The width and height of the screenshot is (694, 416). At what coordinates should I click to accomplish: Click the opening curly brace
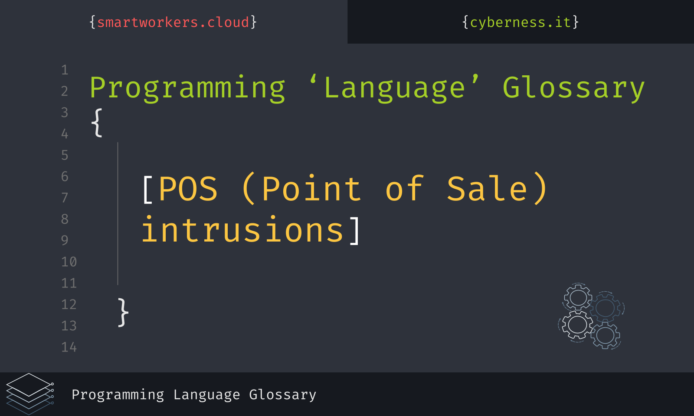click(97, 123)
